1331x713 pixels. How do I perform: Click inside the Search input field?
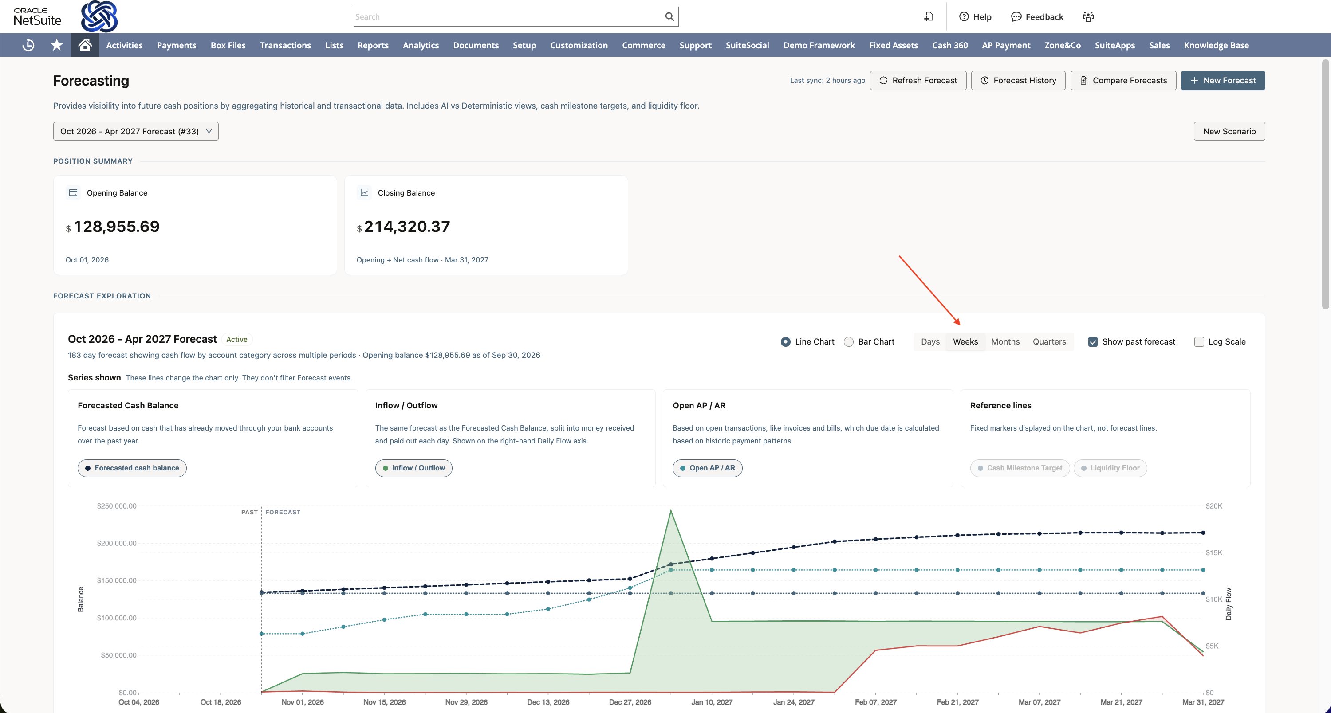point(508,16)
